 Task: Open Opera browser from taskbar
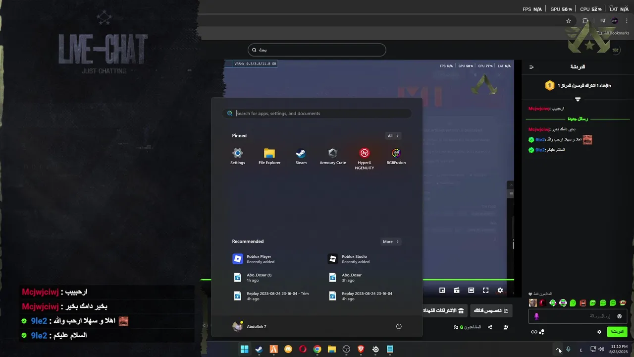pyautogui.click(x=303, y=349)
